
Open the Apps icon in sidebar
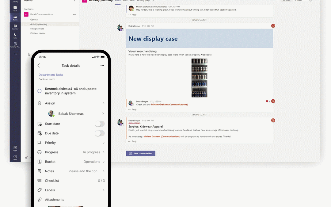tap(15, 148)
